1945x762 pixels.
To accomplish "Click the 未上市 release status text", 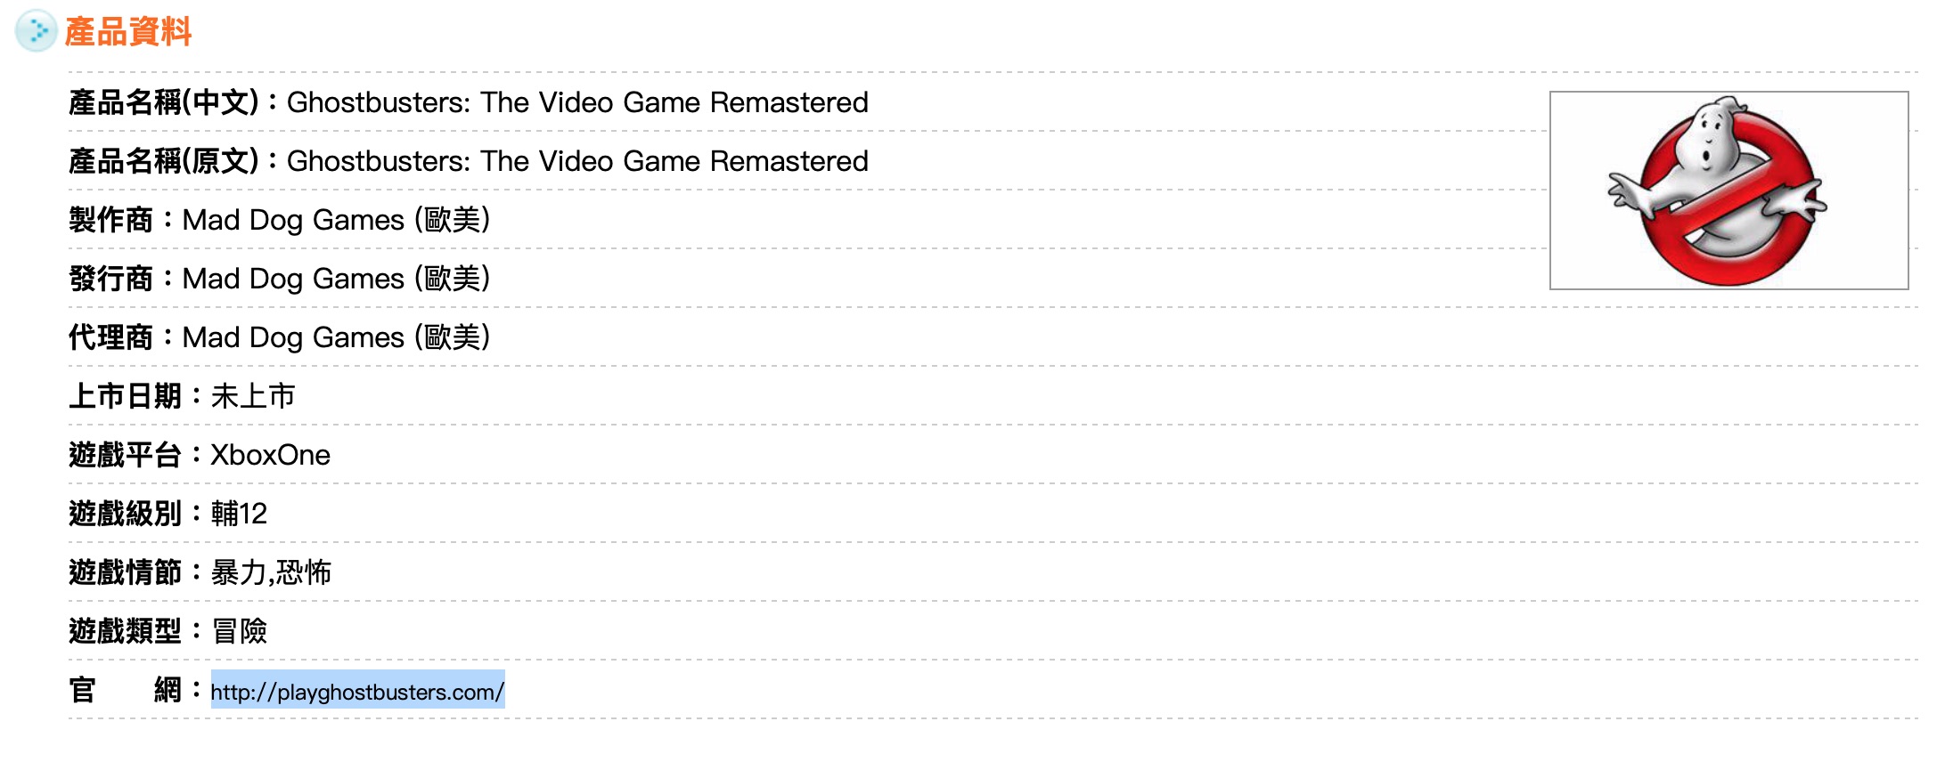I will click(x=253, y=396).
